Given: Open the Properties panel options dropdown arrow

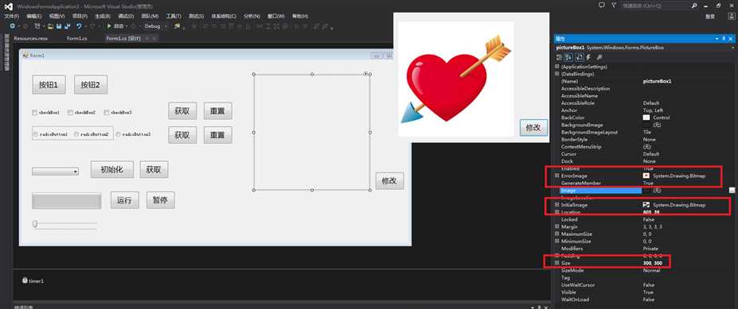Looking at the screenshot, I should coord(717,38).
